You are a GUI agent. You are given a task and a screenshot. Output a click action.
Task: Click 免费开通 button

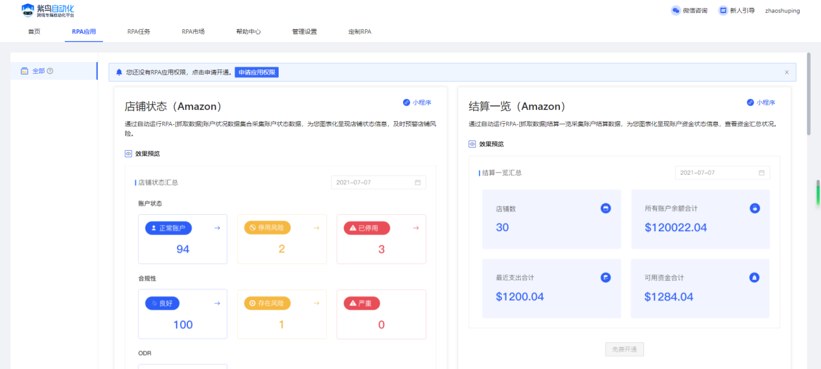tap(625, 350)
